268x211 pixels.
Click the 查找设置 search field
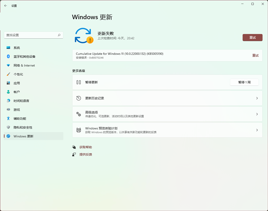click(30, 35)
